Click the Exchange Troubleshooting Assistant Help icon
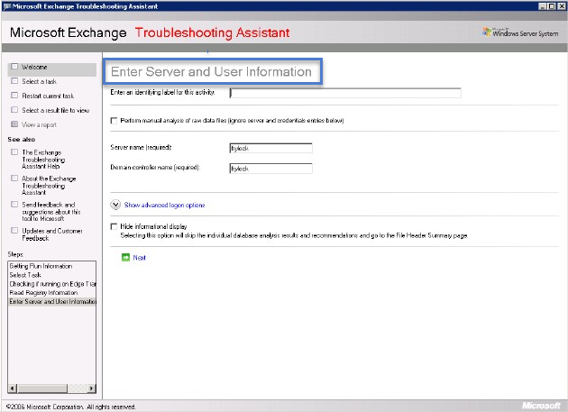The image size is (568, 412). coord(14,151)
